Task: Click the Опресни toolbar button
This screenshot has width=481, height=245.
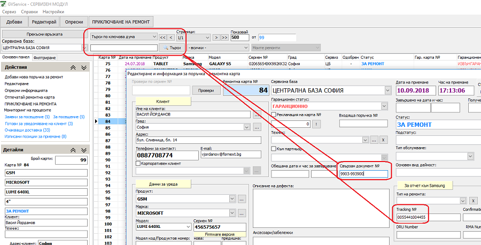Action: pos(74,22)
